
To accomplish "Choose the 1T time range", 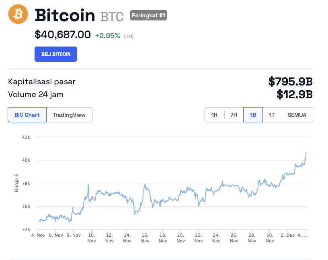I will tap(272, 115).
